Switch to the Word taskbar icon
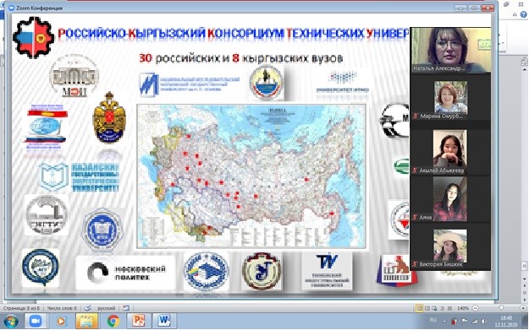Viewport: 529px width, 330px height. coord(164,321)
